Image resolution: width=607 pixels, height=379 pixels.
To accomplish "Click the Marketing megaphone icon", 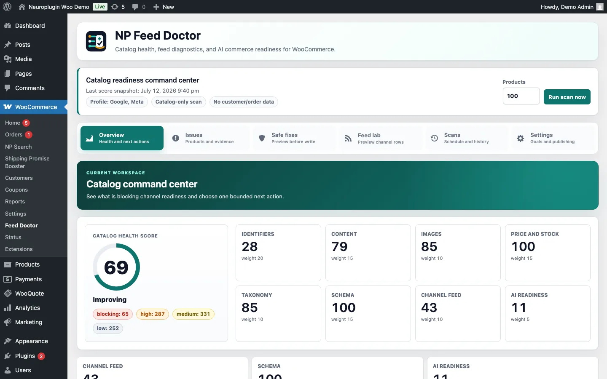I will pos(8,322).
